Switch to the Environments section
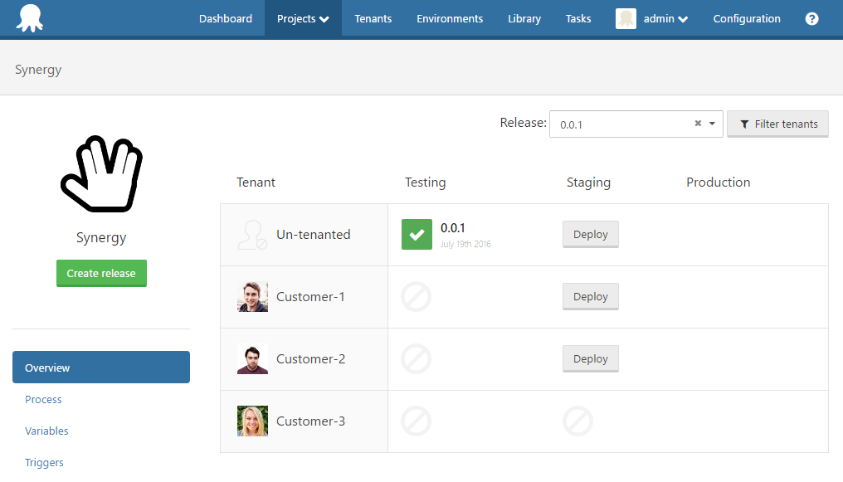This screenshot has width=843, height=482. tap(449, 18)
